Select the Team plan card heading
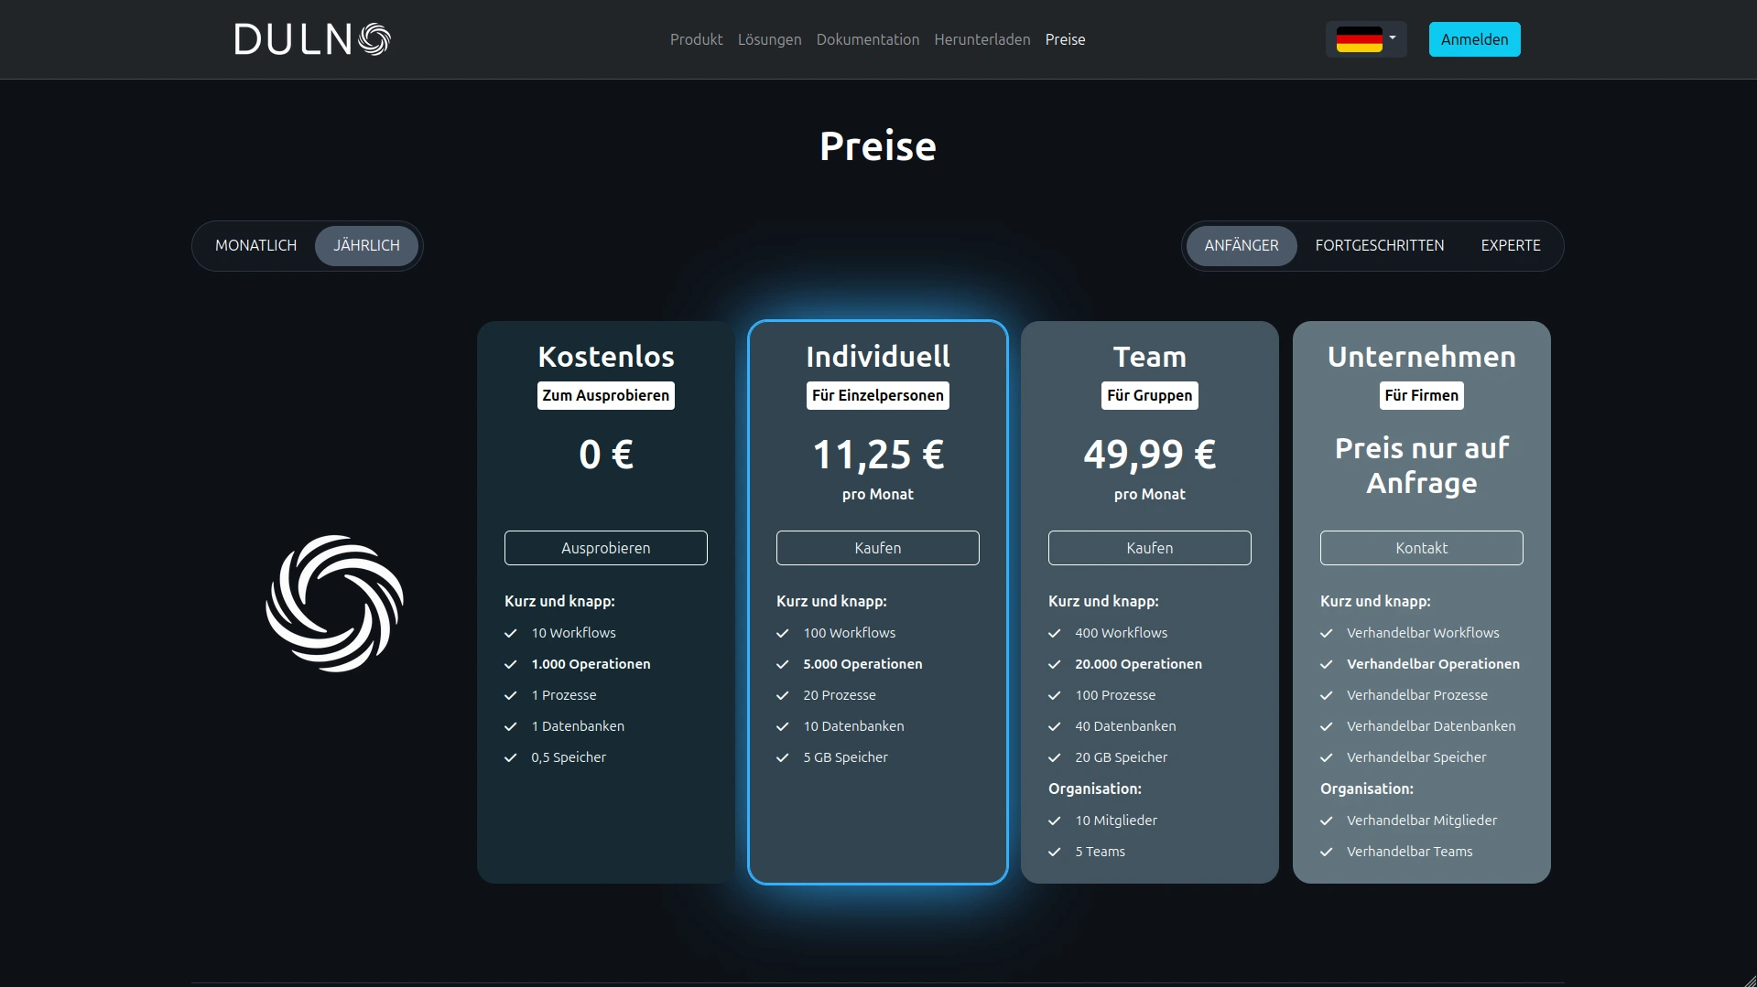 tap(1149, 357)
